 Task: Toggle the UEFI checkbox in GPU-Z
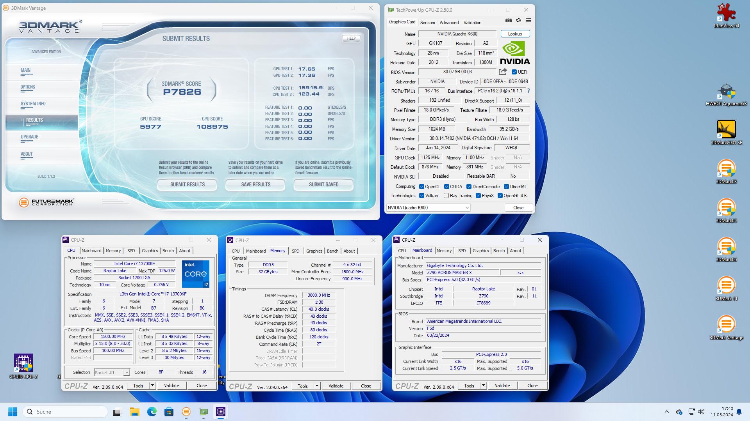(x=514, y=72)
